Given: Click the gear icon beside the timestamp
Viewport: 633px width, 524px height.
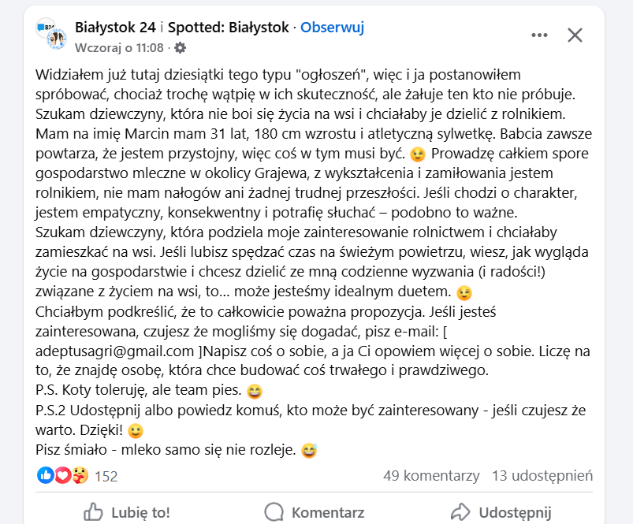Looking at the screenshot, I should pyautogui.click(x=180, y=47).
